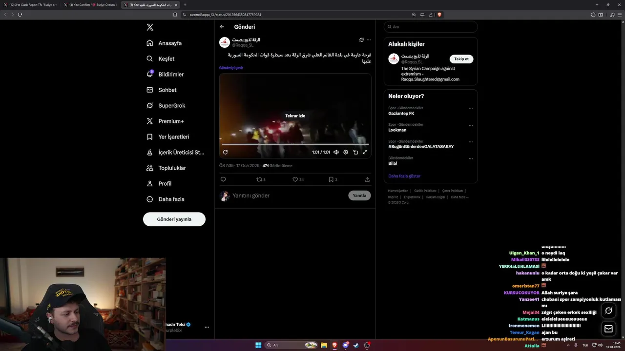This screenshot has width=625, height=351.
Task: Click Tekrar izle on the video
Action: [295, 116]
